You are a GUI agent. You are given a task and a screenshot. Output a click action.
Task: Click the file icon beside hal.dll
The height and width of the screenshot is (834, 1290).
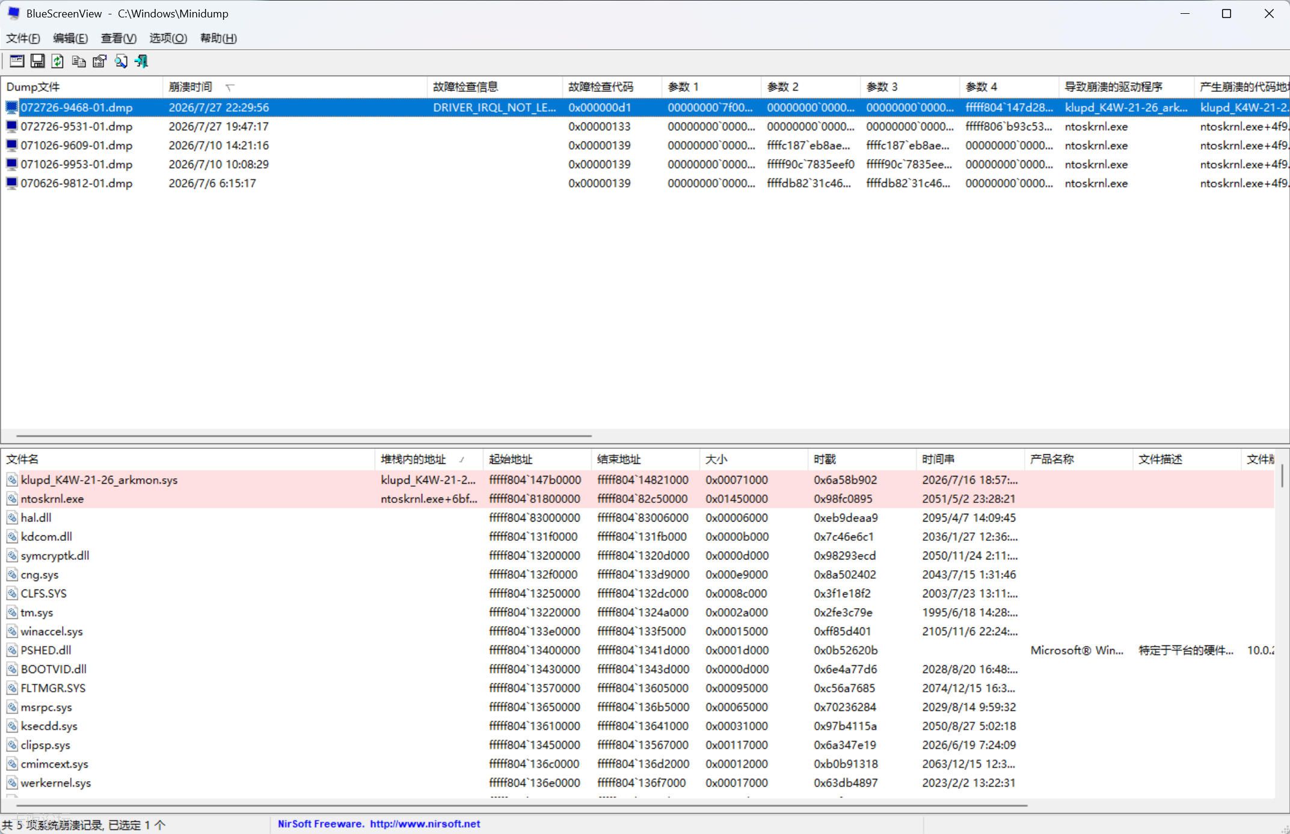12,517
